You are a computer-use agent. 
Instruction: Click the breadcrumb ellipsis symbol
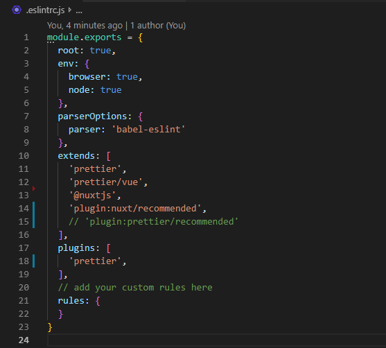79,11
